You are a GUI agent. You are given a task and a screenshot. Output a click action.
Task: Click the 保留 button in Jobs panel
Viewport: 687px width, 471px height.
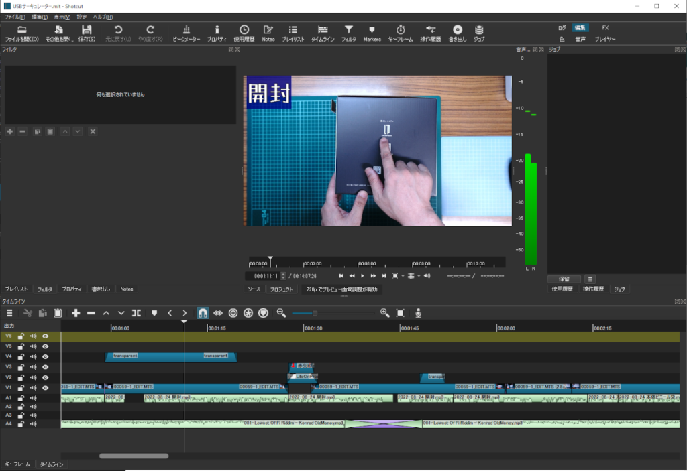[x=564, y=279]
